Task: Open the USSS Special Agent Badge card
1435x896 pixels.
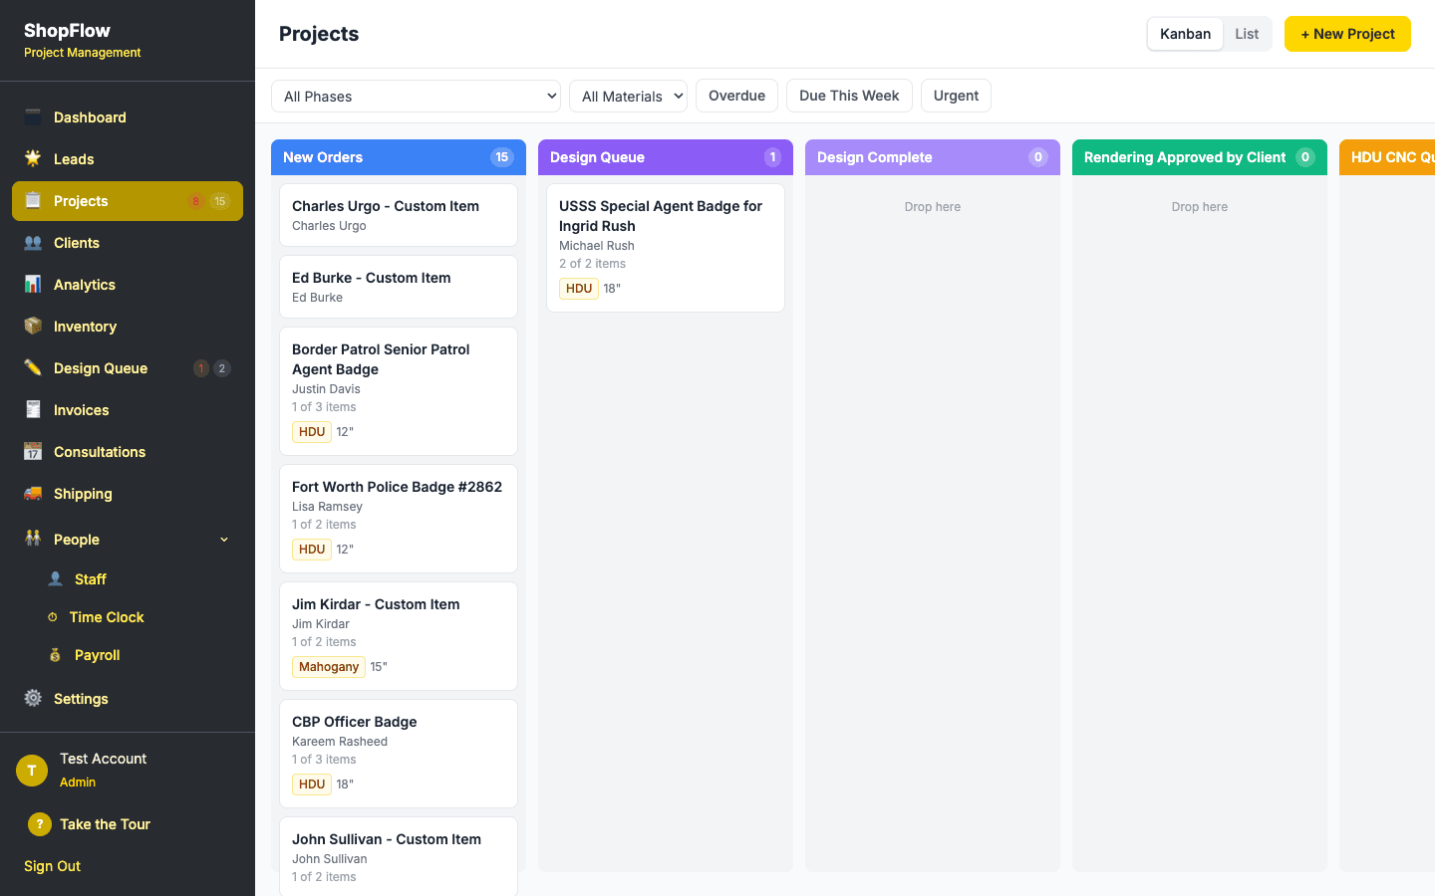Action: click(x=665, y=247)
